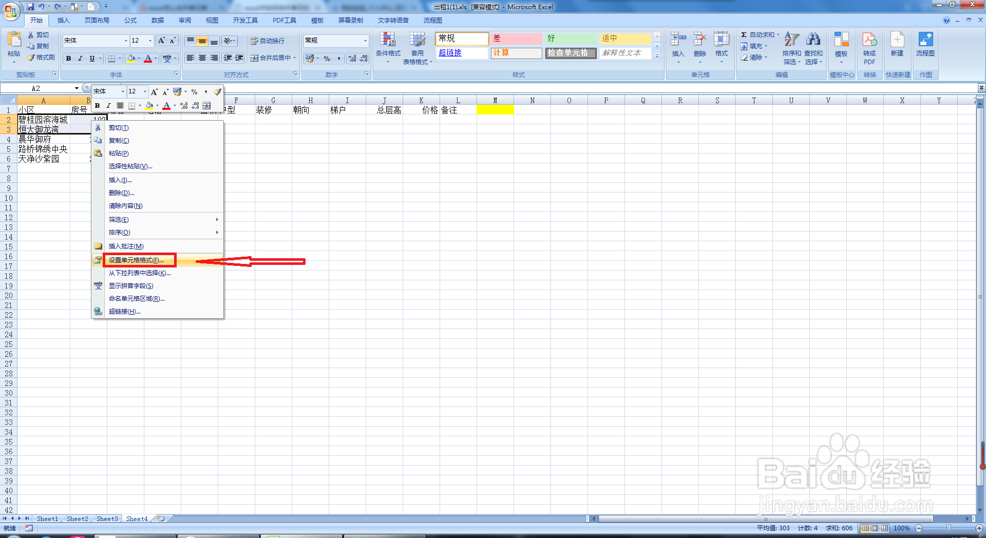Open the Formulas (公式) ribbon tab
Viewport: 986px width, 538px height.
tap(130, 21)
